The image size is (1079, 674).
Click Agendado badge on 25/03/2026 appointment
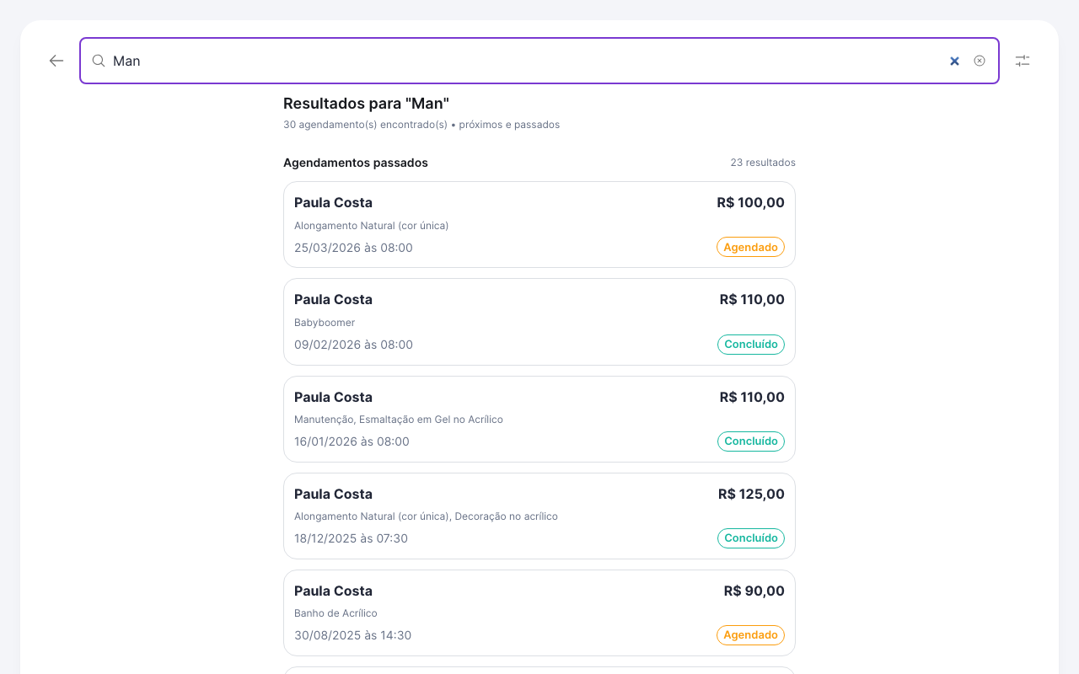click(x=750, y=248)
